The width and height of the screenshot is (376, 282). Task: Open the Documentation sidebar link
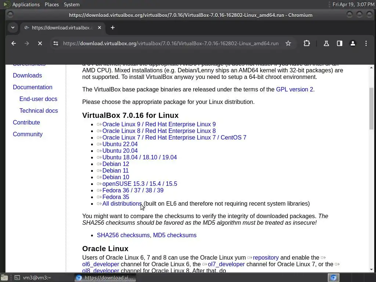click(33, 87)
